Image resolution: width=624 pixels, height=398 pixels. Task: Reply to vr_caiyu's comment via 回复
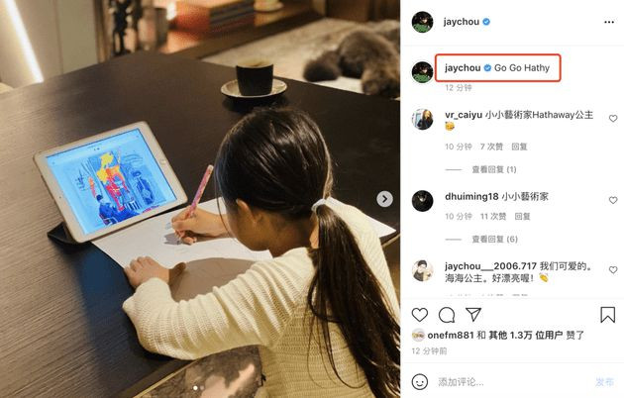tap(519, 147)
